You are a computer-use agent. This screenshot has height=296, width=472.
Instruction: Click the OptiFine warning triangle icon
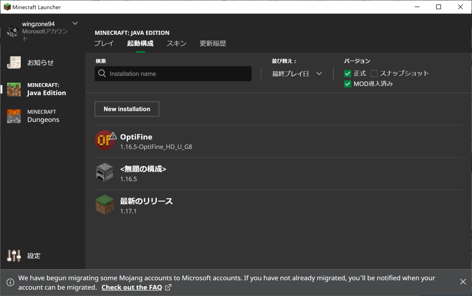[x=113, y=136]
